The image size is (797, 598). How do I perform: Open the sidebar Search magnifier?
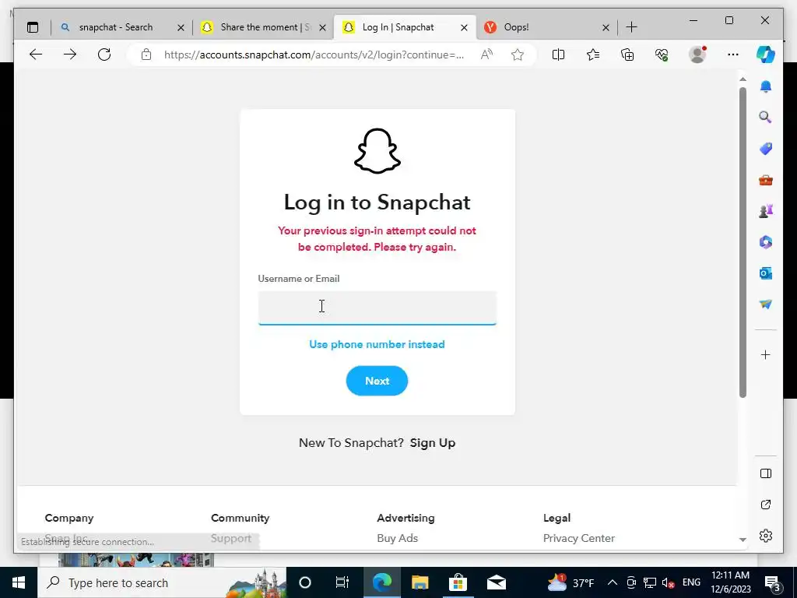pos(766,118)
